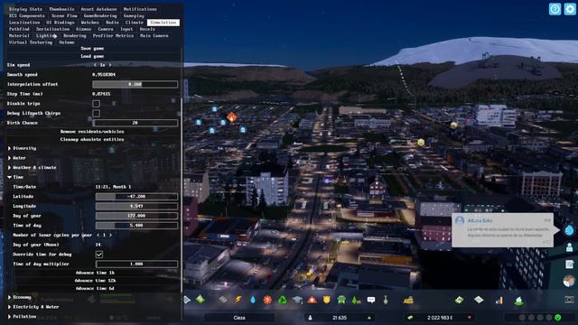Open the Education graduation cap icon

[x=297, y=300]
